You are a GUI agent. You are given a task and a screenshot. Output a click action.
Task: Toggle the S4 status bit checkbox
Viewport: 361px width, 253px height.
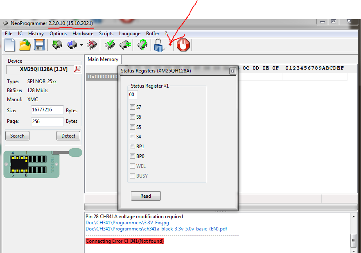132,136
